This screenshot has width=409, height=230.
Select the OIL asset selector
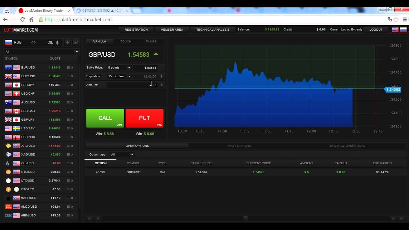pyautogui.click(x=53, y=42)
